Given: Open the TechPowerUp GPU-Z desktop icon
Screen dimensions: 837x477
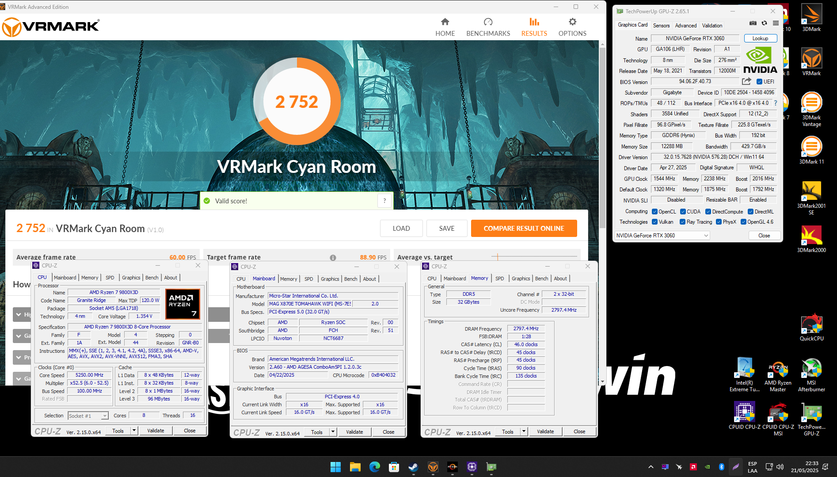Looking at the screenshot, I should [x=811, y=419].
